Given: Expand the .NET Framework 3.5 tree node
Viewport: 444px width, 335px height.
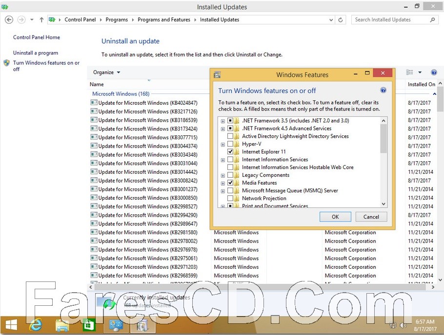Looking at the screenshot, I should coord(223,121).
